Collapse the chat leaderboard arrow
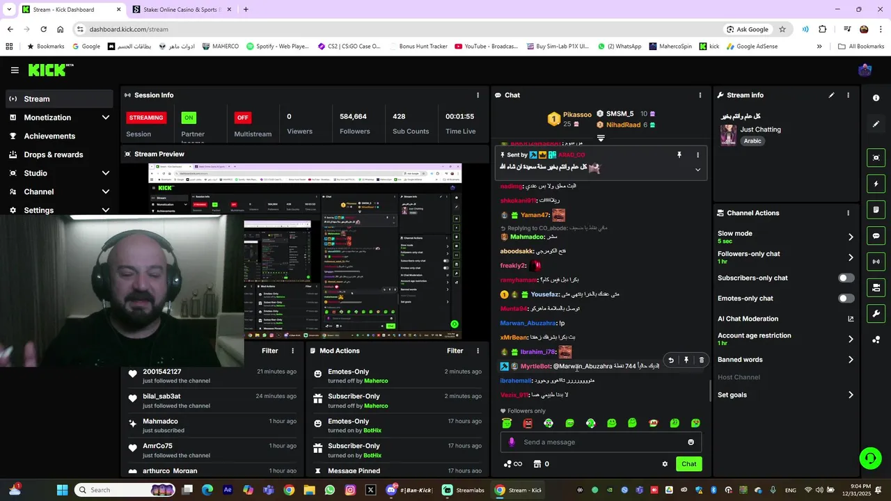This screenshot has height=501, width=891. point(601,138)
